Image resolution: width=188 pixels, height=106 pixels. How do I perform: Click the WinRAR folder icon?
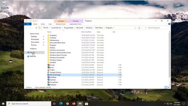[x=48, y=62]
